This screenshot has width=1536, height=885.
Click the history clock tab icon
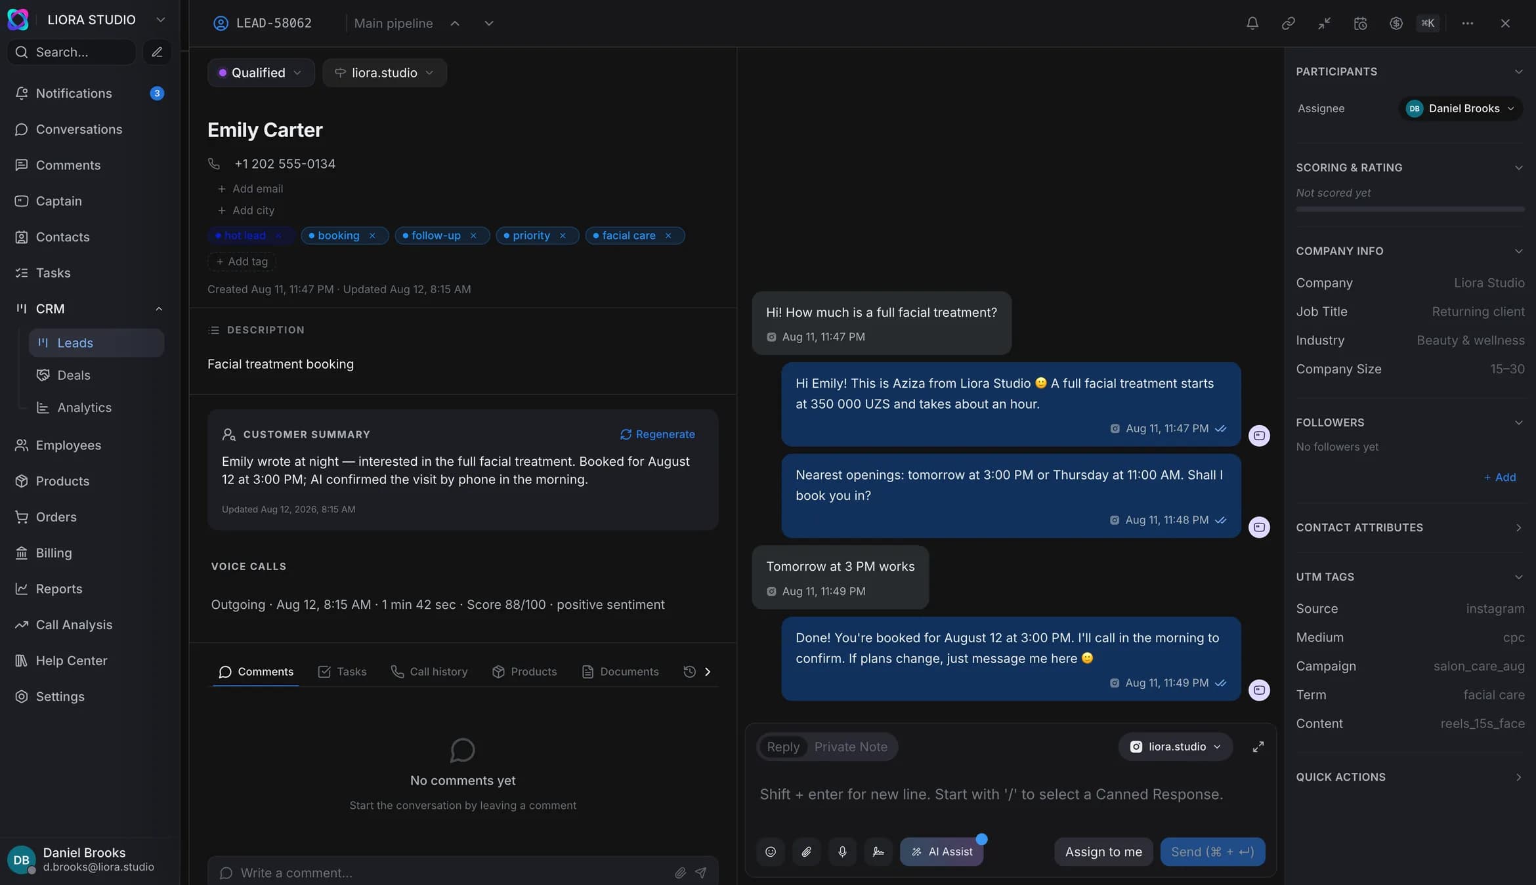(689, 671)
